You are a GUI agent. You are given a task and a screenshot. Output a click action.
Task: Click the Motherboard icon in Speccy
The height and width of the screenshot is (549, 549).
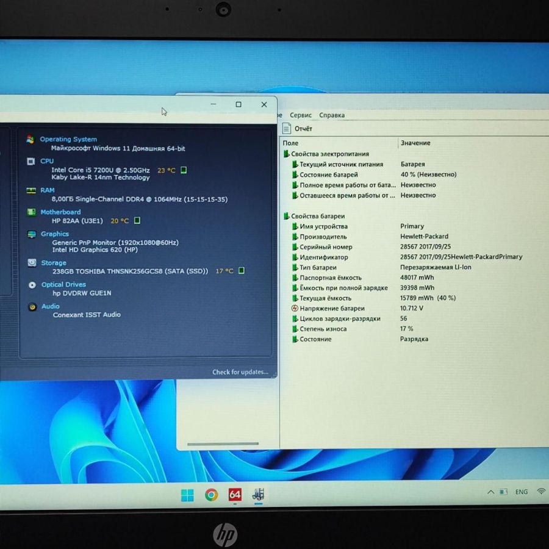coord(32,212)
